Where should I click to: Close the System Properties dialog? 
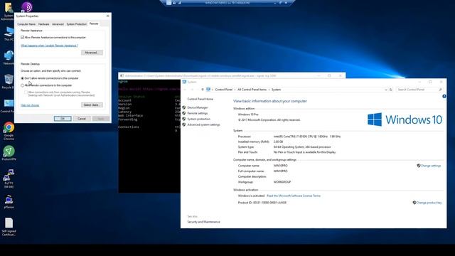[108, 16]
